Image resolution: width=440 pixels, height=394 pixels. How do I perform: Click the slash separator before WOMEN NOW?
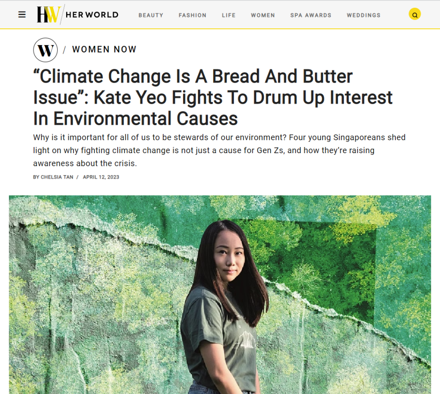coord(64,50)
